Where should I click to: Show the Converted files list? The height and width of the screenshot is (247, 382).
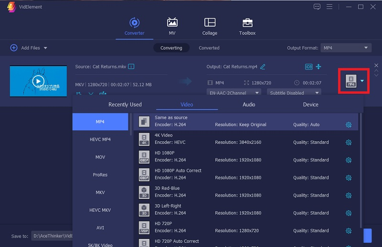pyautogui.click(x=209, y=48)
